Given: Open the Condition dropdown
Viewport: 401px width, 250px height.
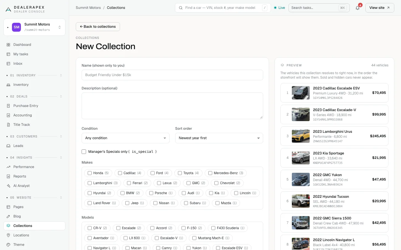Looking at the screenshot, I should point(126,138).
